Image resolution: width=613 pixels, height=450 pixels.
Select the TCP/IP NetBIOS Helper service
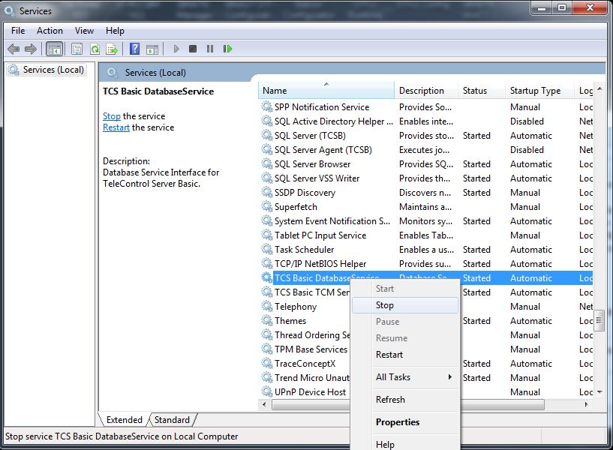pos(426,264)
